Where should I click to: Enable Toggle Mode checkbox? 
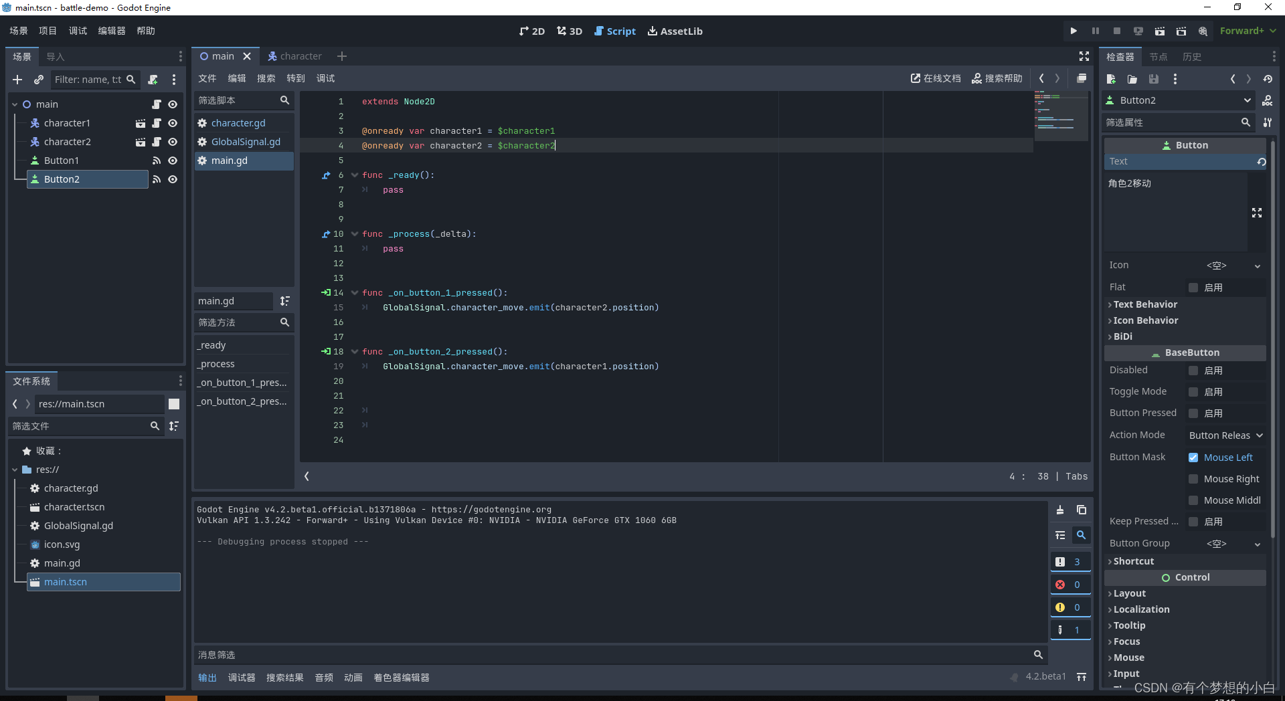coord(1193,392)
